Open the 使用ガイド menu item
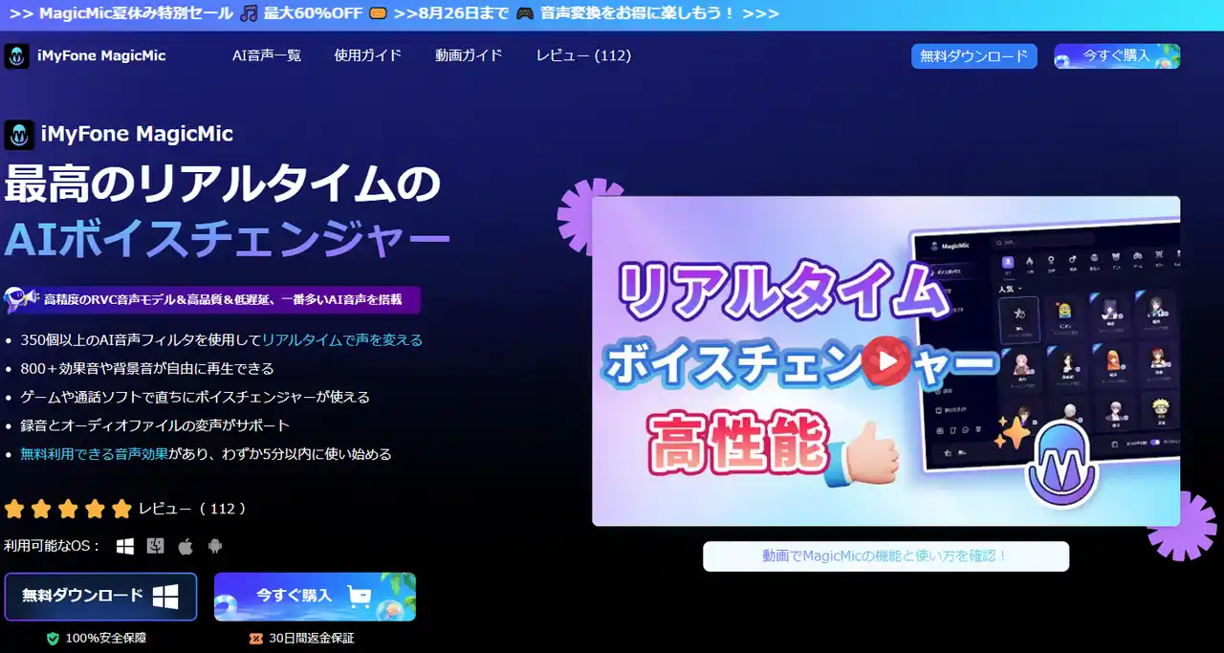Screen dimensions: 1224x653 (368, 55)
